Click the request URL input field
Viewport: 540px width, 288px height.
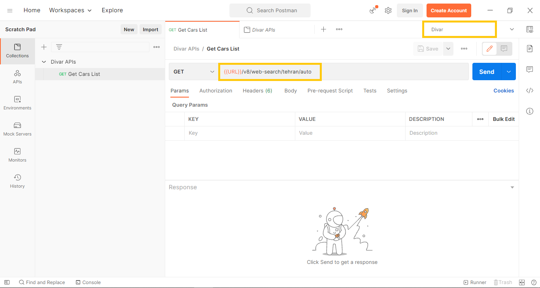point(344,72)
